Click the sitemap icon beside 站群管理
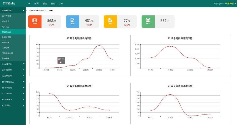The image size is (237, 125). pos(3,76)
